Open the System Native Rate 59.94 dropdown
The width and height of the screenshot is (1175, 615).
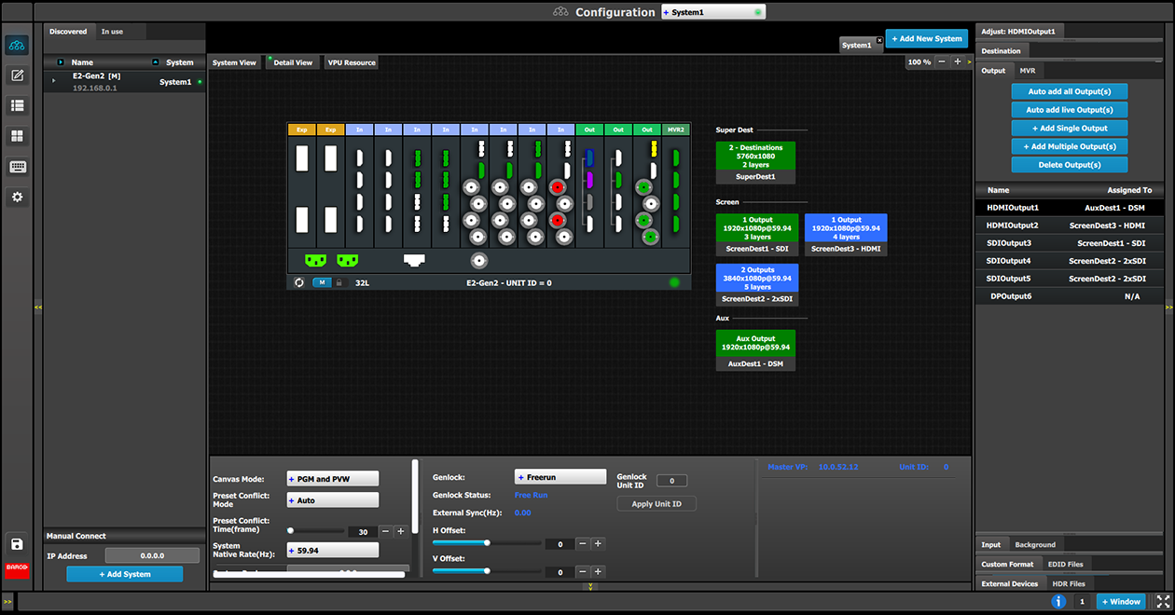[332, 551]
